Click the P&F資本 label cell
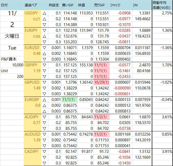The height and width of the screenshot is (166, 173). (x=9, y=59)
